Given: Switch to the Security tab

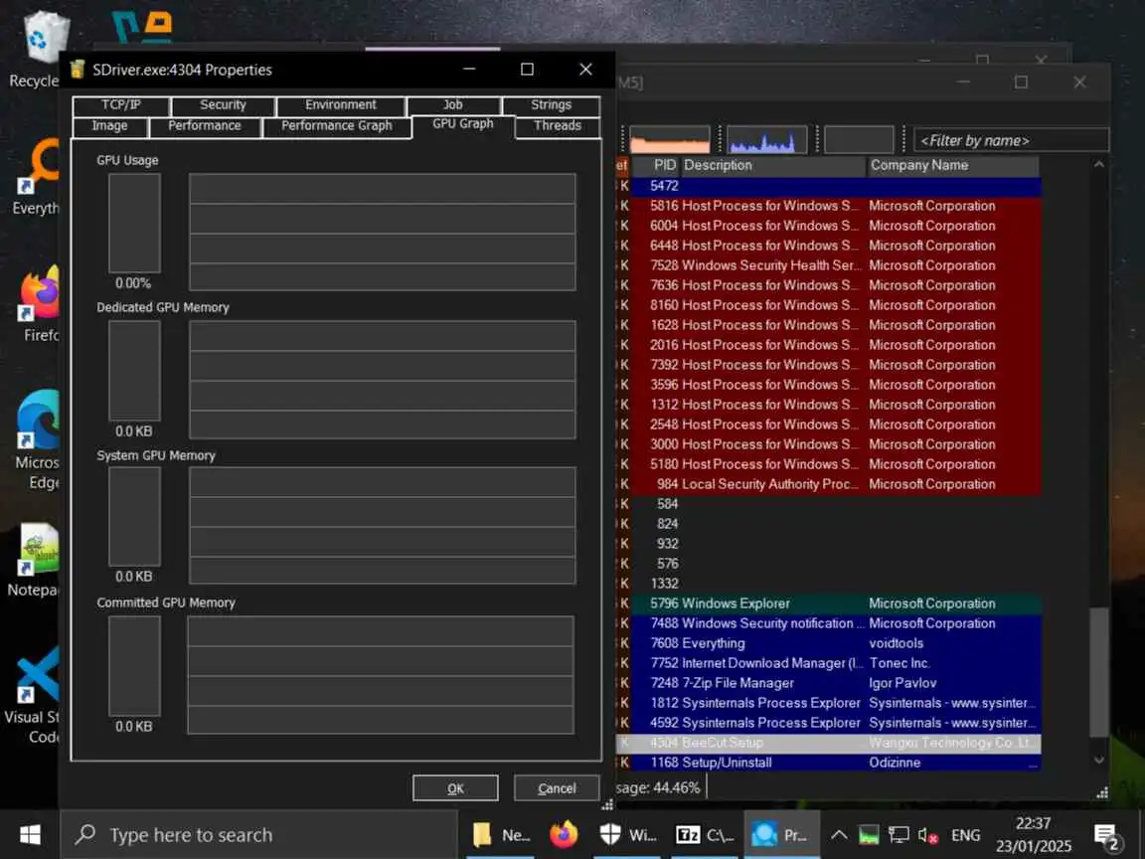Looking at the screenshot, I should tap(223, 105).
